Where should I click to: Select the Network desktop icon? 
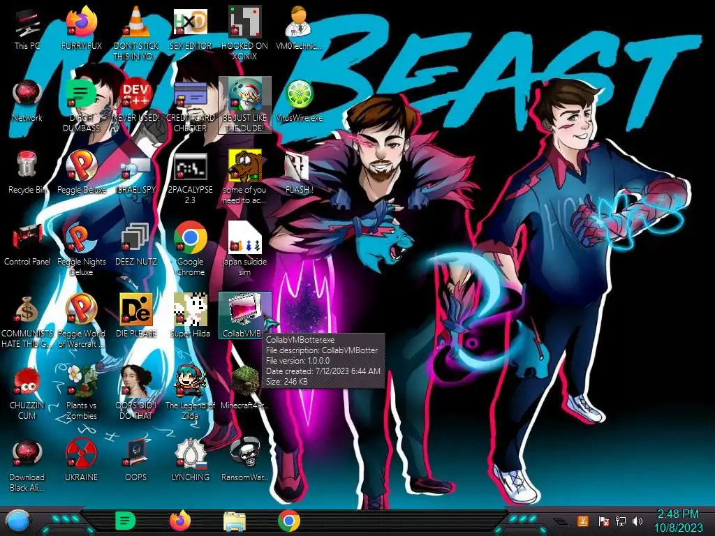[27, 101]
